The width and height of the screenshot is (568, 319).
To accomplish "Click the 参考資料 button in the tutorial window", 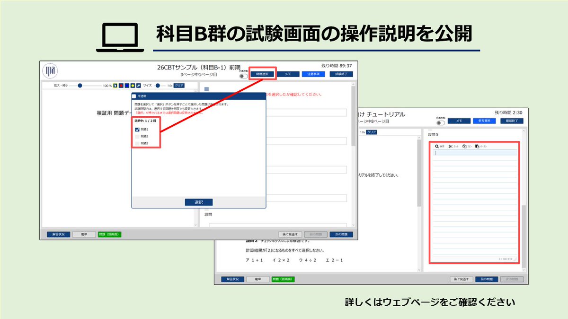I will pos(485,121).
